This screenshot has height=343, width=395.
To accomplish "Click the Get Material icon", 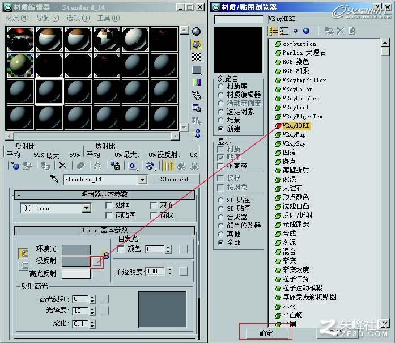I will pyautogui.click(x=14, y=166).
